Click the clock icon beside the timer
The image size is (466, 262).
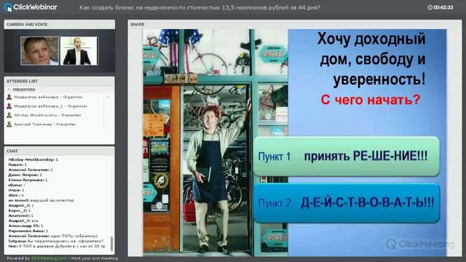[x=430, y=7]
